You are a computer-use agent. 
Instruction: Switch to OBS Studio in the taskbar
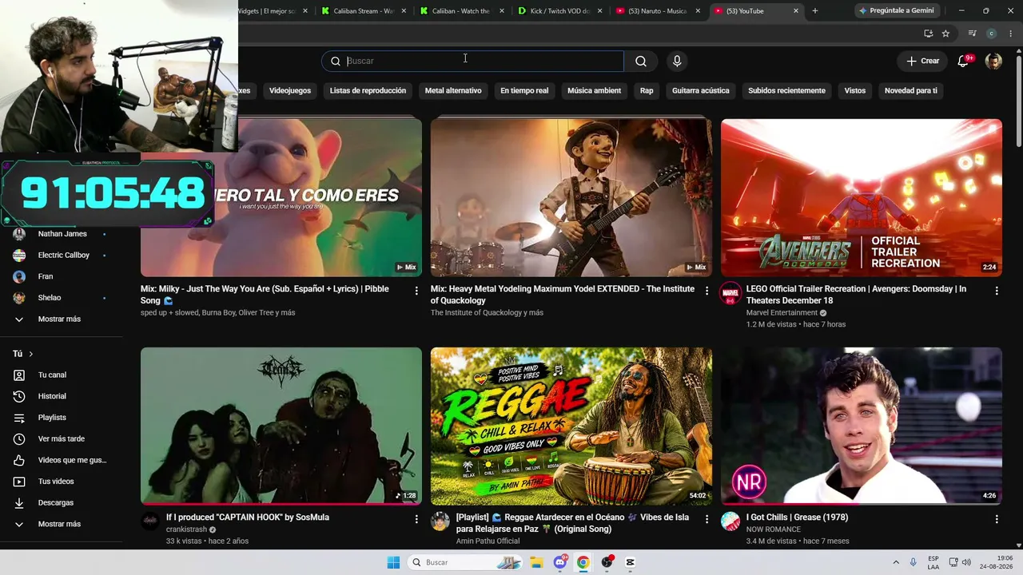pos(607,562)
